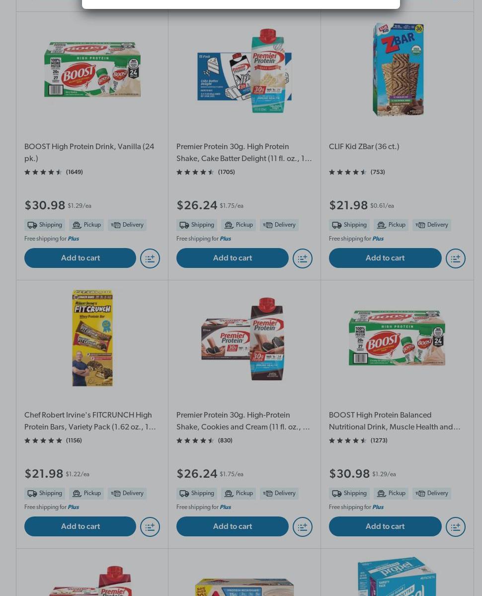The height and width of the screenshot is (596, 482).
Task: Add Cake Batter Delight shake to list
Action: tap(303, 258)
